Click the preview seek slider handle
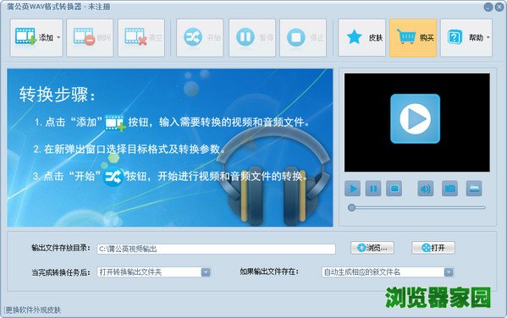Viewport: 507px width, 318px height. coord(351,207)
